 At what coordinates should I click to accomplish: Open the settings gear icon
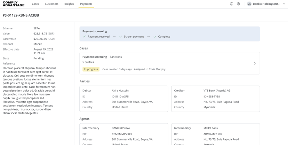coord(238,4)
